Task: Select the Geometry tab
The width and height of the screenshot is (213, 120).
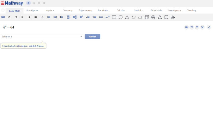Action: pos(68,10)
